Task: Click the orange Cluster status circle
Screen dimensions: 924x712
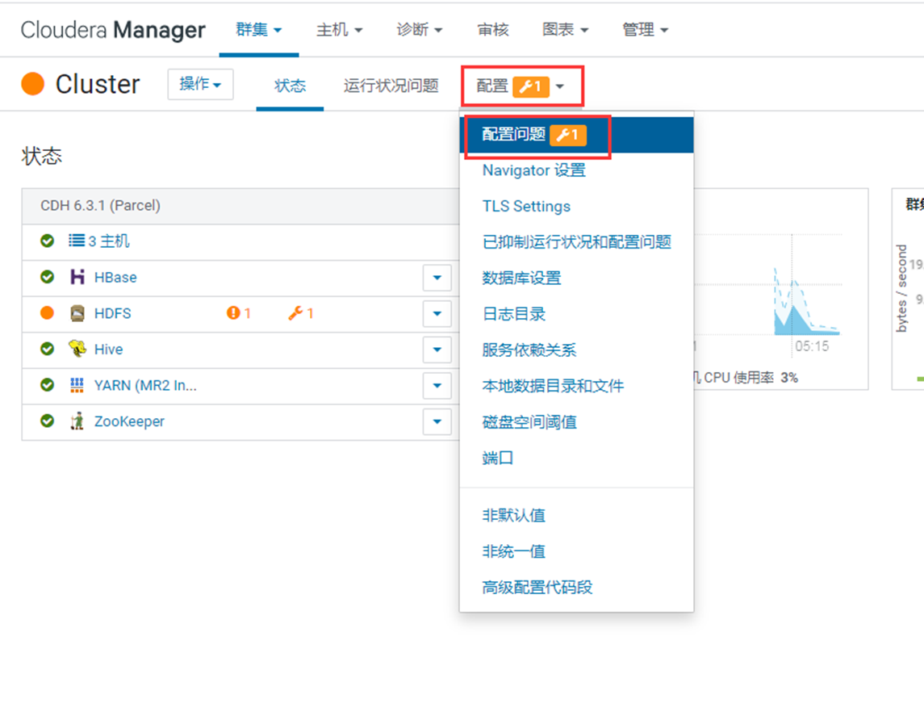Action: click(x=33, y=84)
